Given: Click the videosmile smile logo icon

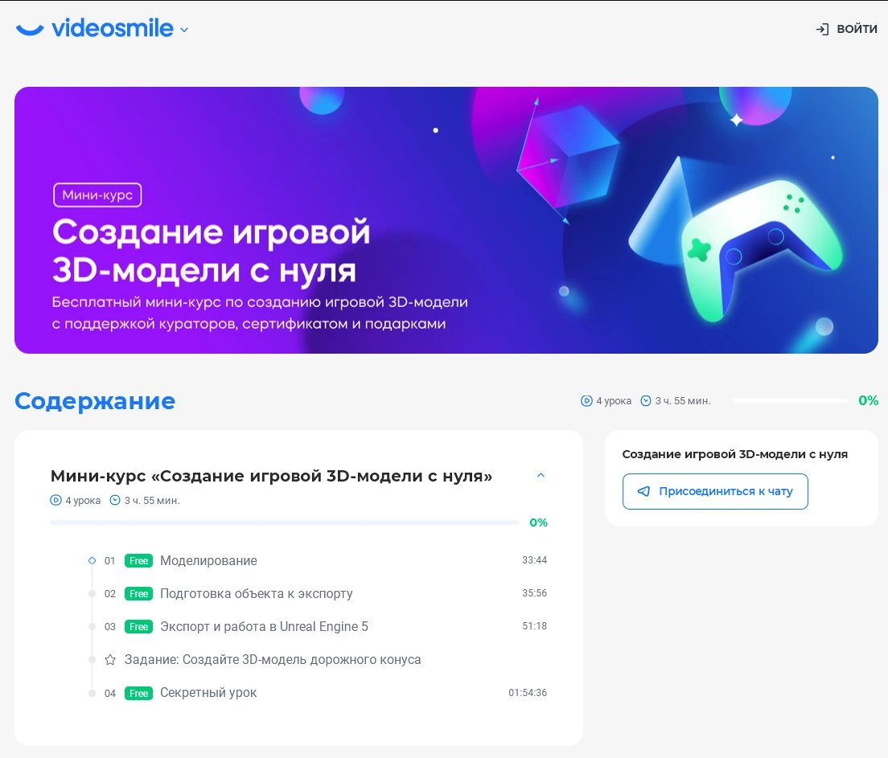Looking at the screenshot, I should click(30, 30).
